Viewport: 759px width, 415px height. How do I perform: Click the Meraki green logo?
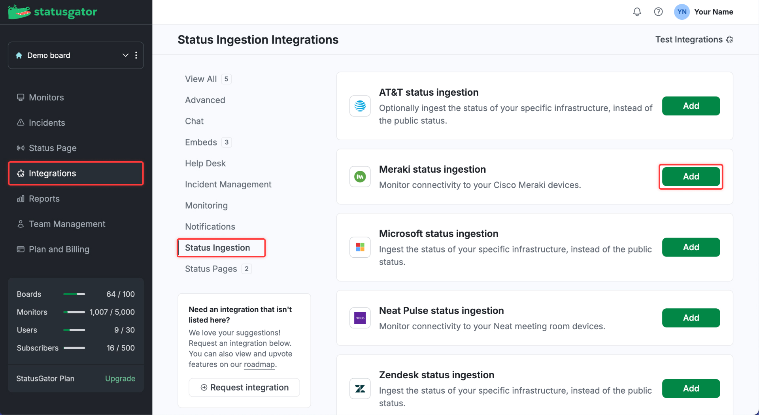(x=360, y=177)
